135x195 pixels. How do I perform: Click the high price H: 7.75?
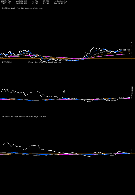click(x=46, y=1)
